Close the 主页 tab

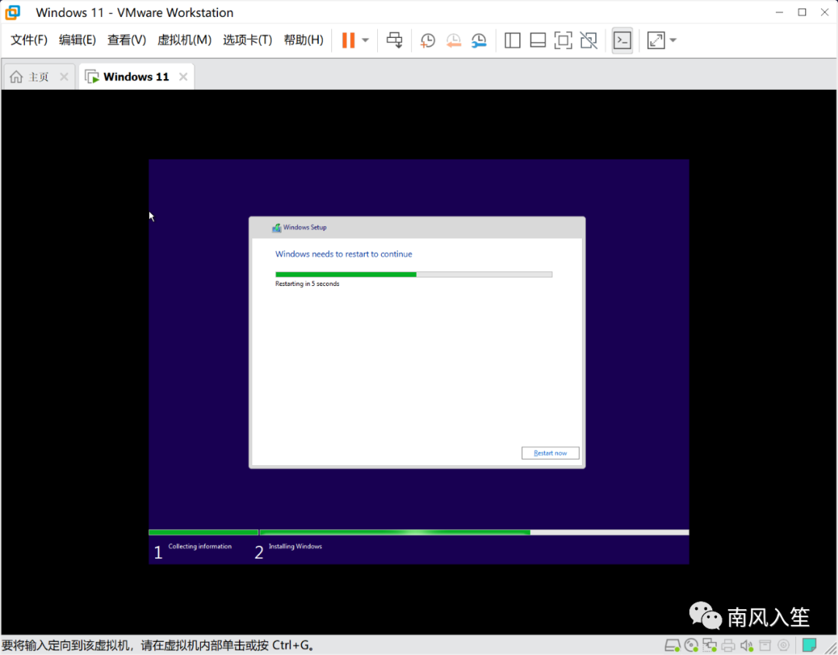(64, 77)
